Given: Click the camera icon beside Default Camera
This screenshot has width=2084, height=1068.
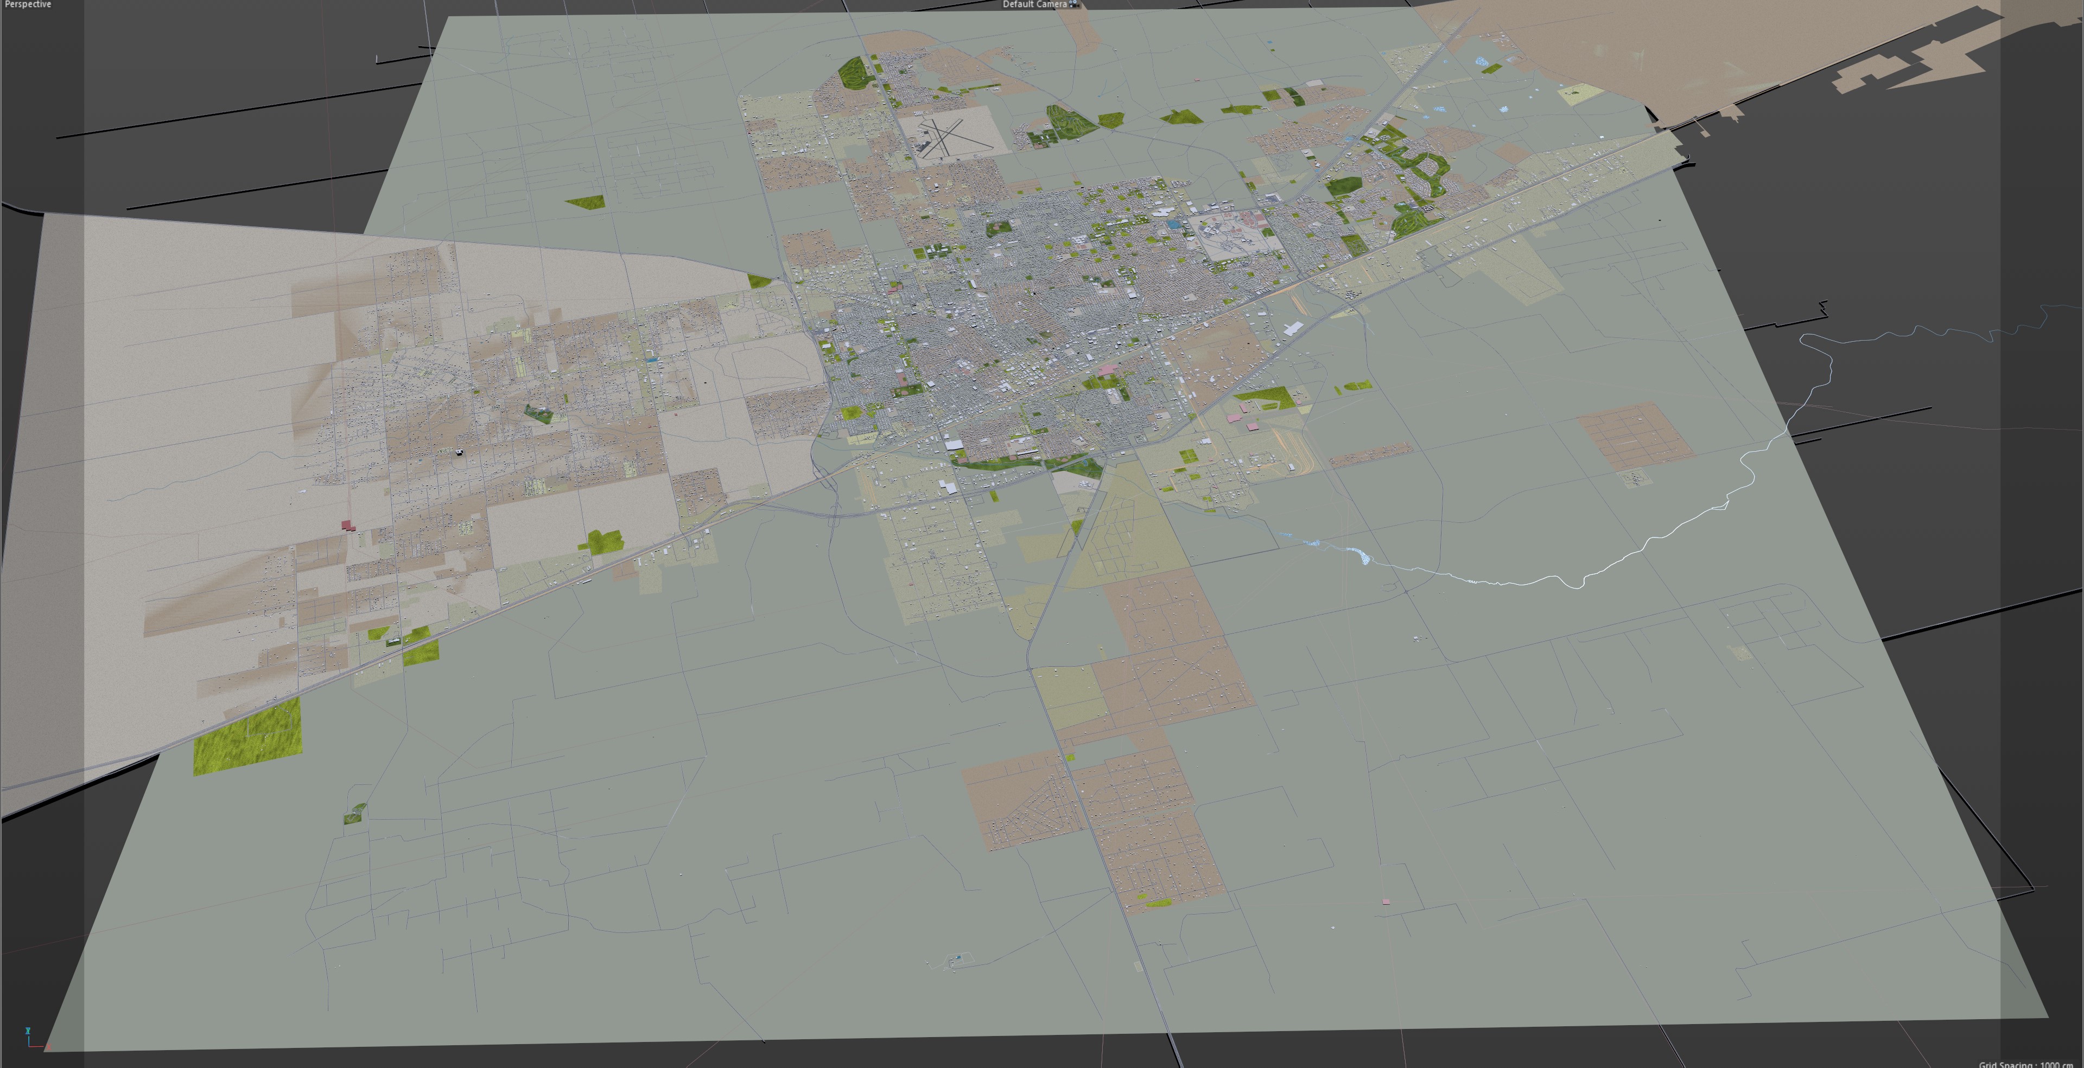Looking at the screenshot, I should (1073, 4).
